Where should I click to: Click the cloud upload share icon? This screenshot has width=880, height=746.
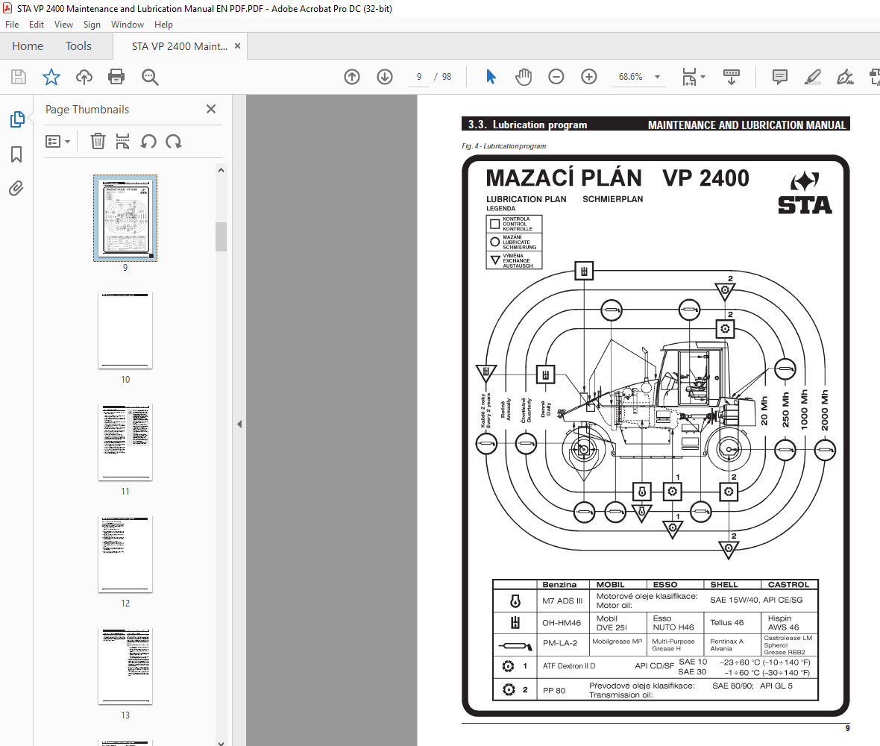[x=84, y=77]
